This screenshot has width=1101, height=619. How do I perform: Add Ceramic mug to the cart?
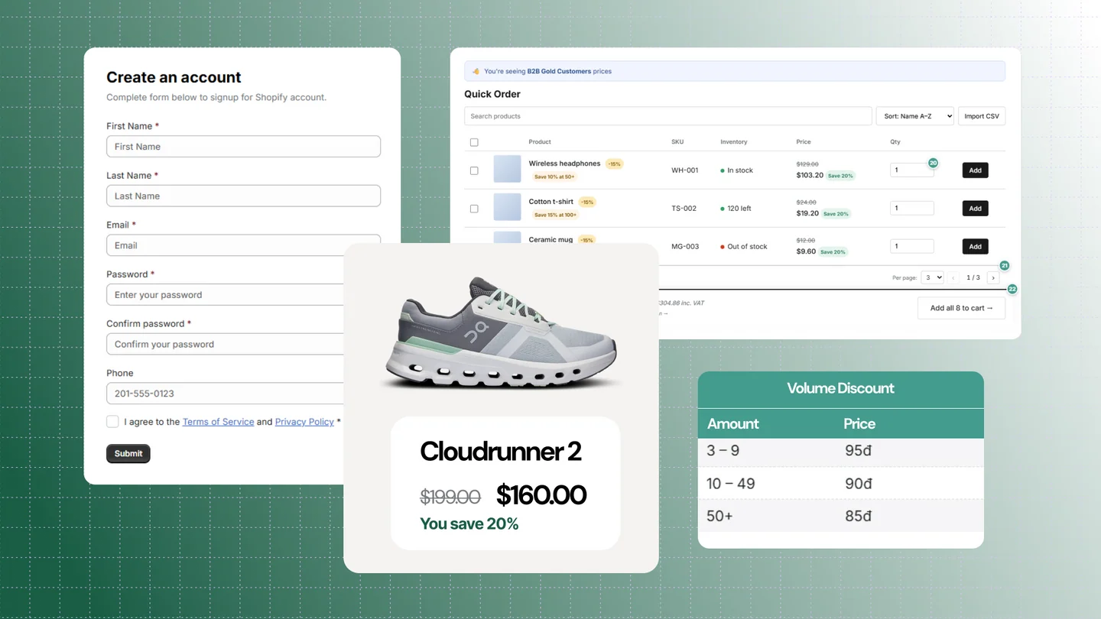pyautogui.click(x=975, y=247)
